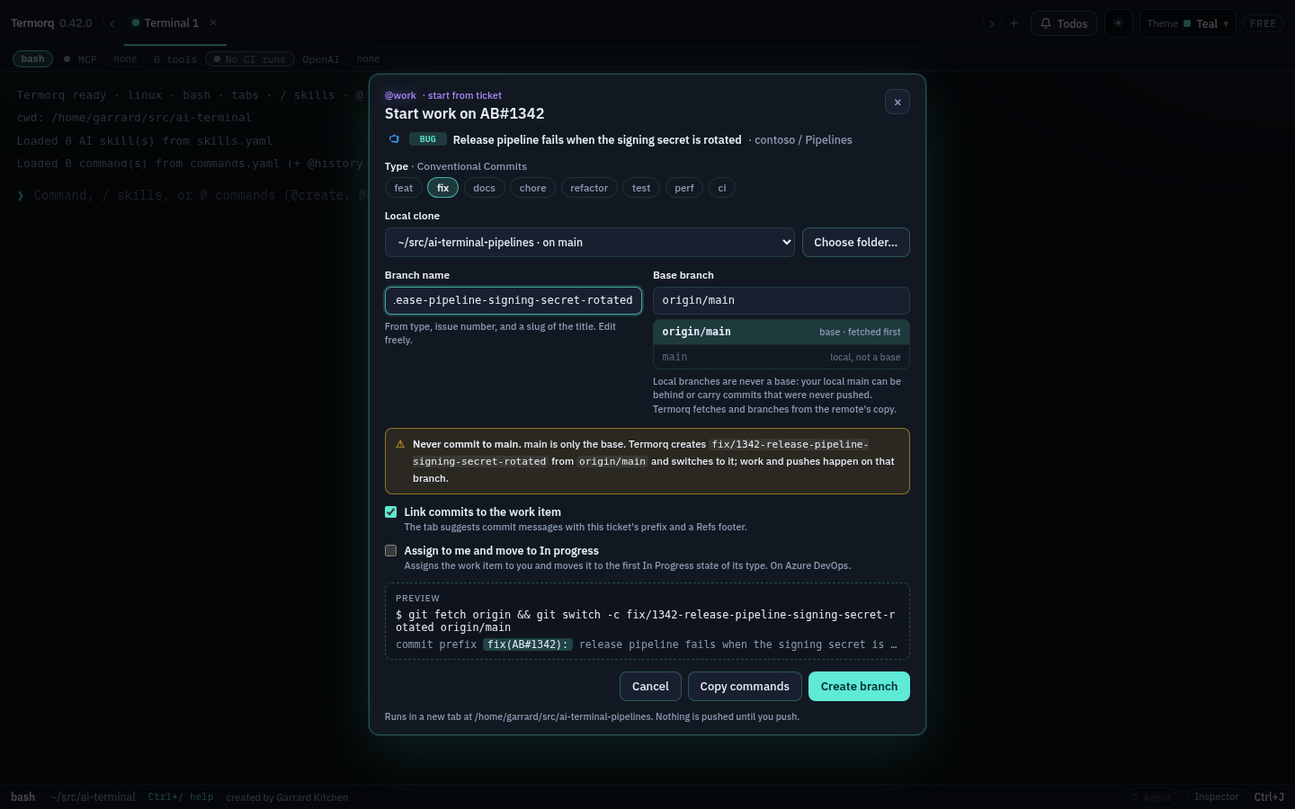This screenshot has width=1295, height=809.
Task: Close the Terminal 1 tab using its x
Action: 213,22
